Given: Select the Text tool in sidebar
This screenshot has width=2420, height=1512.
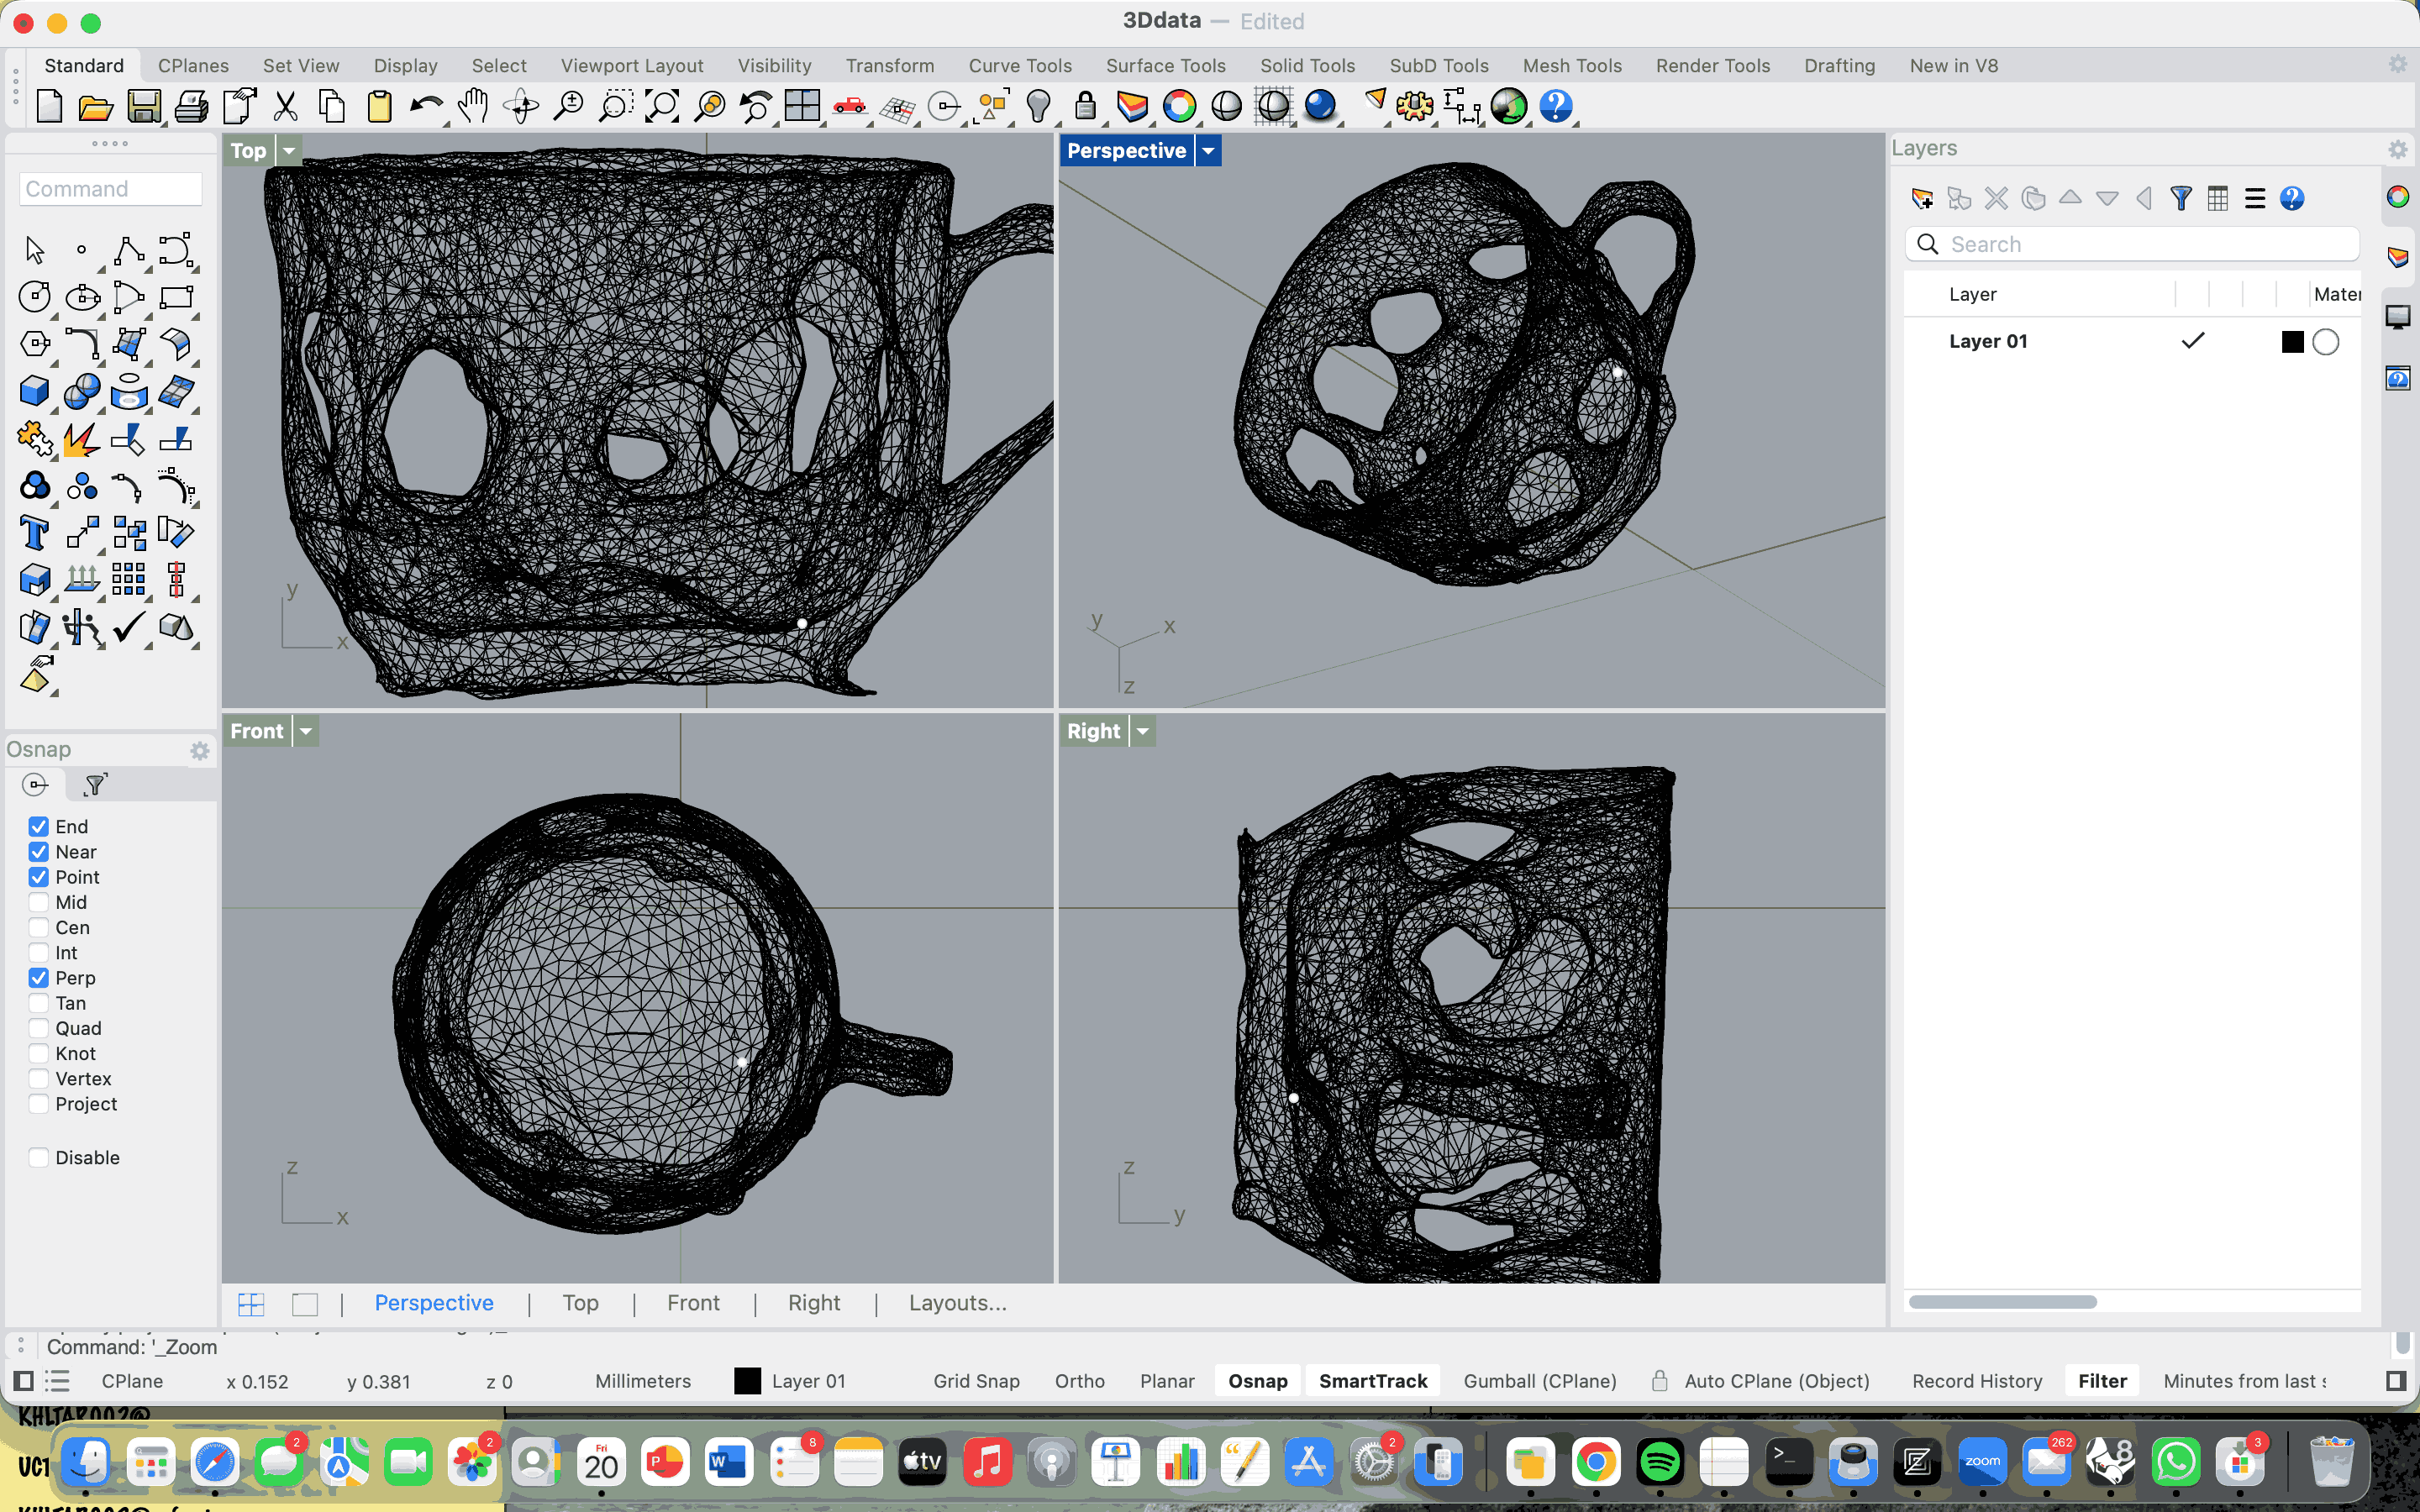Looking at the screenshot, I should pyautogui.click(x=35, y=533).
